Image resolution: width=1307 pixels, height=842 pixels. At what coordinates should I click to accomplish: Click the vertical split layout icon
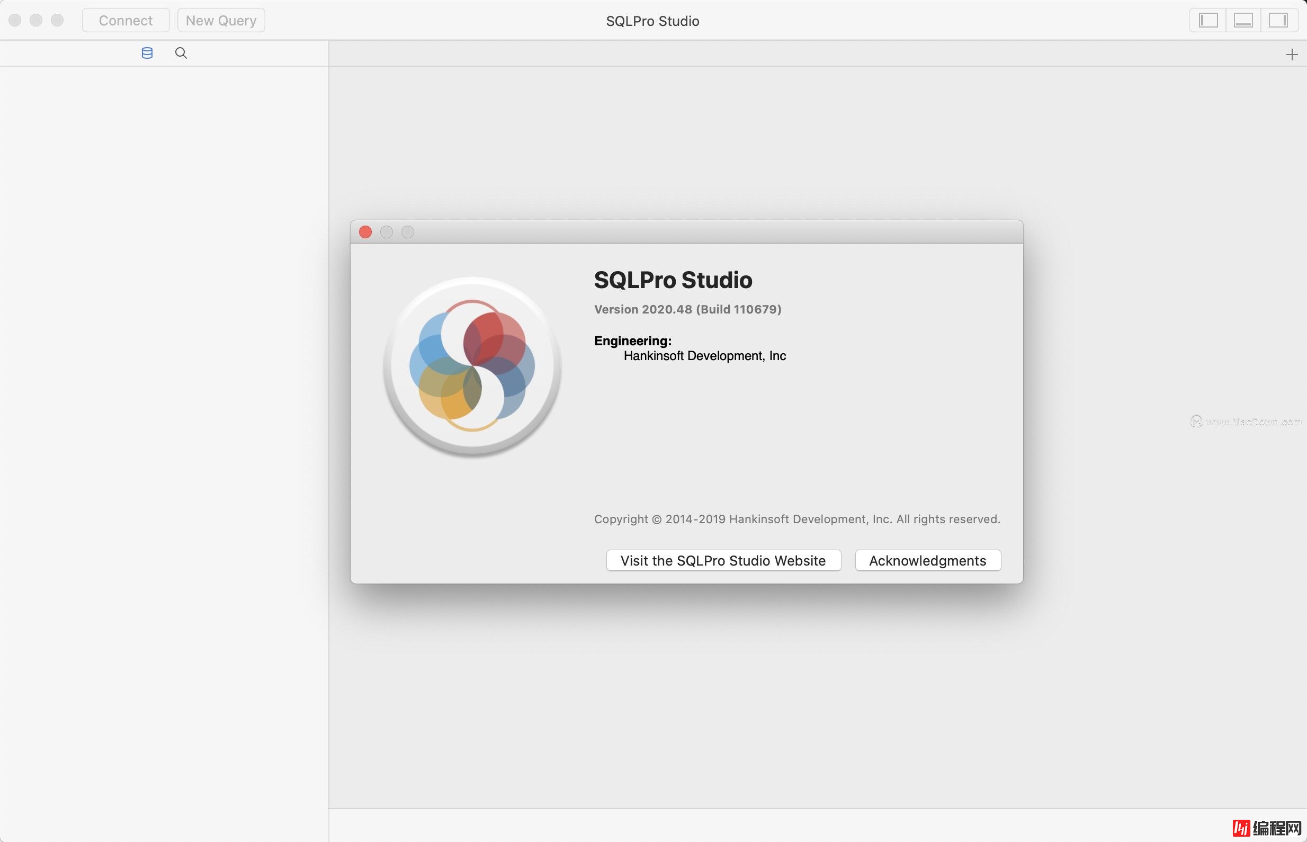click(1209, 20)
